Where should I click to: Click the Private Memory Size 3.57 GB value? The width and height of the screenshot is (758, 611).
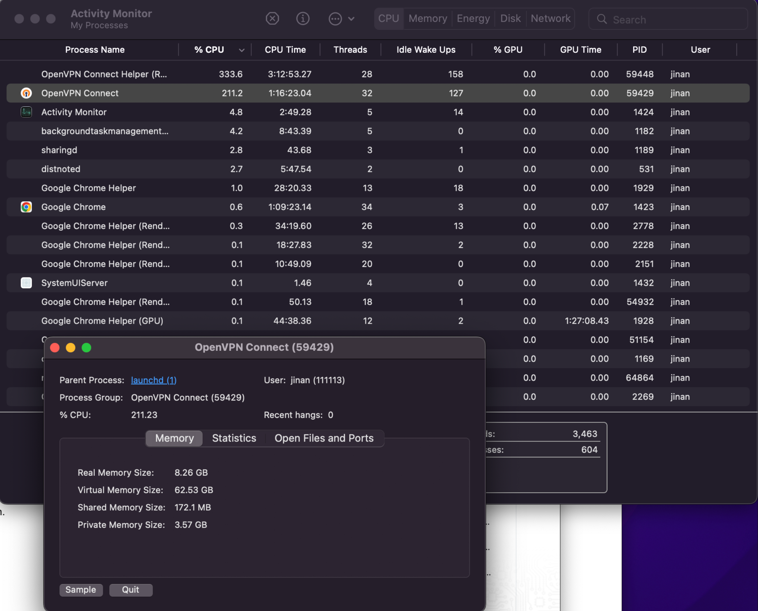pos(191,525)
